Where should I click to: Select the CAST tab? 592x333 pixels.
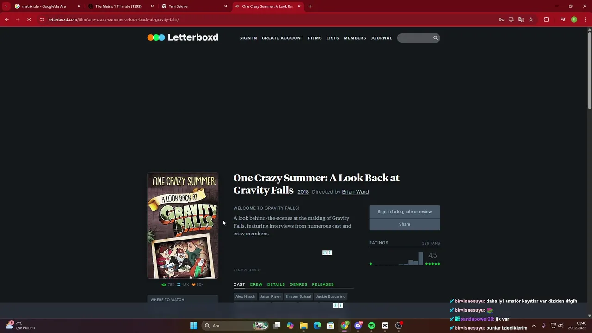[239, 284]
